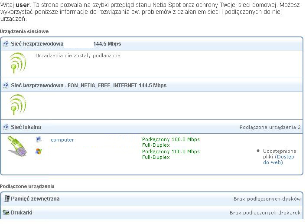The width and height of the screenshot is (306, 224).
Task: Click the printer icon beside Drukarki
Action: pos(6,212)
